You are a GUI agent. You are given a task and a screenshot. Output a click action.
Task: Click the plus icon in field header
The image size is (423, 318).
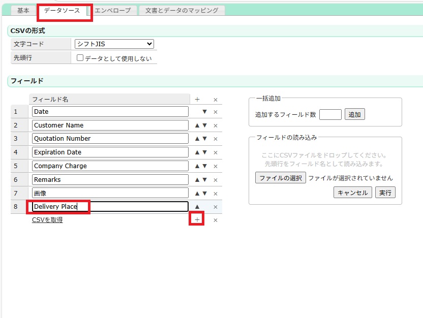[x=197, y=100]
